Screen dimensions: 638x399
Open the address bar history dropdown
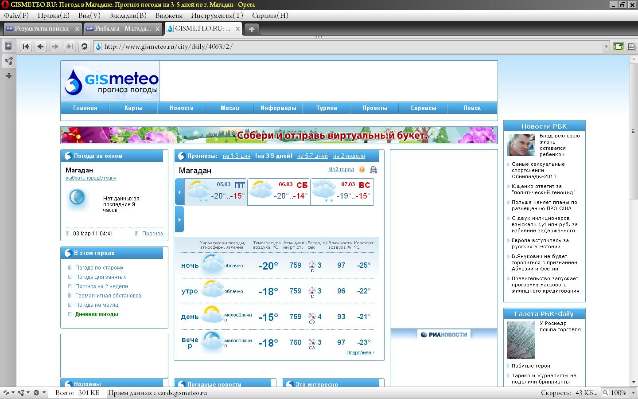[606, 47]
